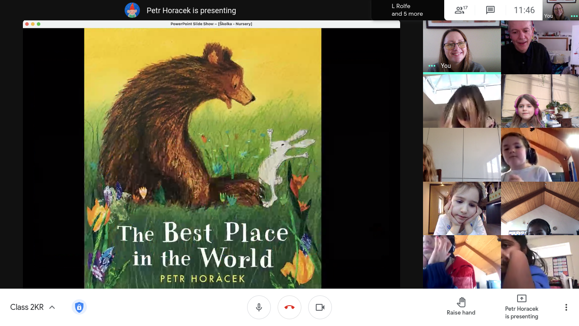The height and width of the screenshot is (326, 579).
Task: Turn off the camera
Action: tap(320, 307)
